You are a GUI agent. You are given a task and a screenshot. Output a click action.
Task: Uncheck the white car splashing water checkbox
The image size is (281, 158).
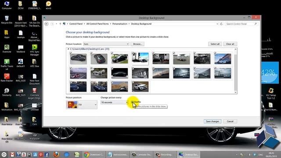(91, 68)
